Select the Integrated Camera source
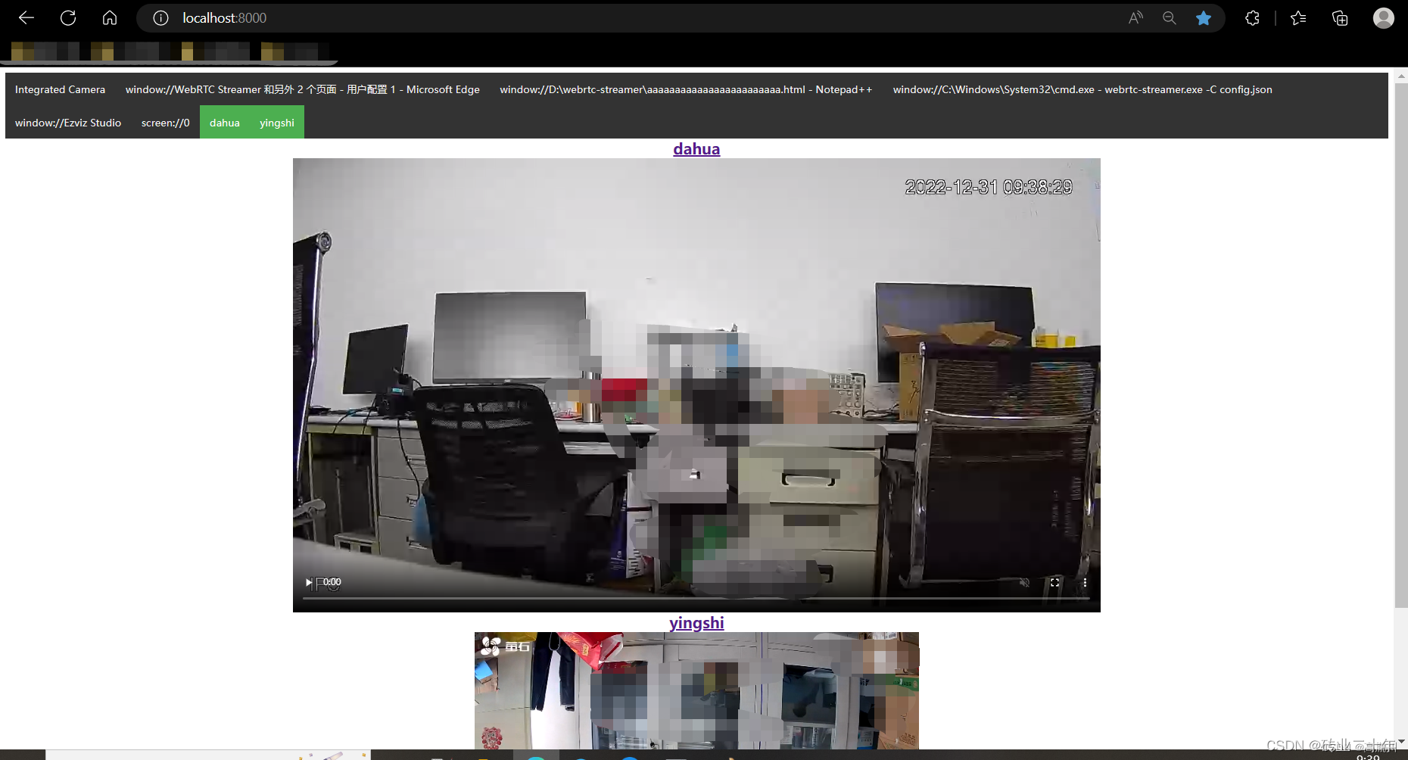Viewport: 1408px width, 760px height. (x=61, y=89)
